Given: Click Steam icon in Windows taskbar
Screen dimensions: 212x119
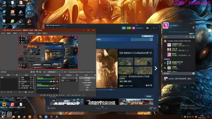Looking at the screenshot, I should (24, 117).
